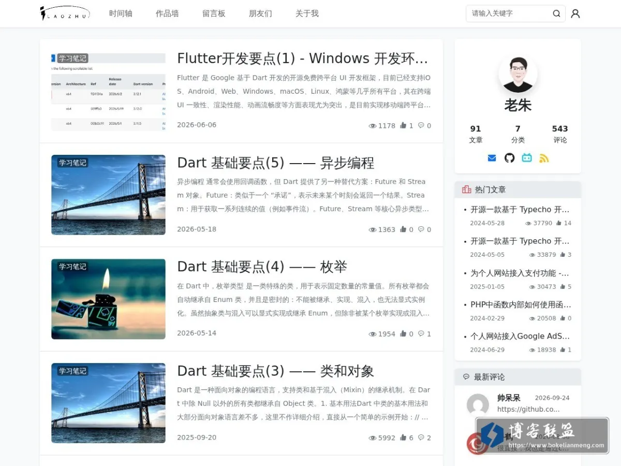Click the 热门文章 chart icon
This screenshot has height=466, width=621.
tap(466, 190)
